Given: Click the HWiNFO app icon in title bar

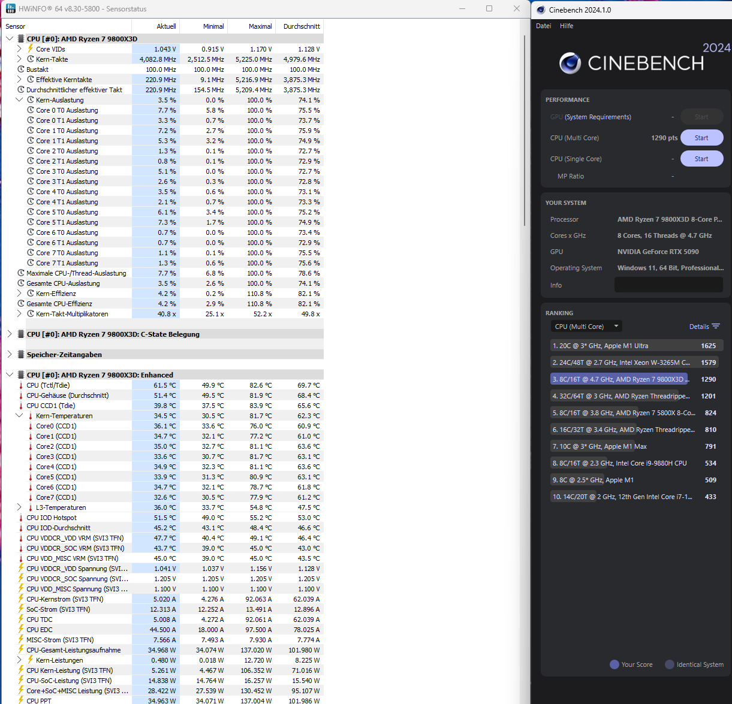Looking at the screenshot, I should [11, 8].
